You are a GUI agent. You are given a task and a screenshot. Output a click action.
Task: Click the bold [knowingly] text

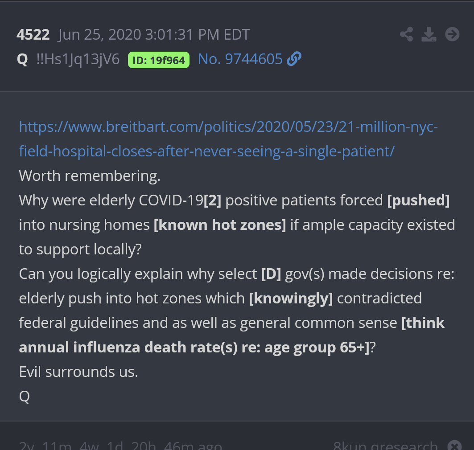291,298
